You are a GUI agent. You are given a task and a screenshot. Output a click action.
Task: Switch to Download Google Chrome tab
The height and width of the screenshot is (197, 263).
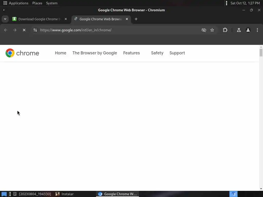pos(40,19)
